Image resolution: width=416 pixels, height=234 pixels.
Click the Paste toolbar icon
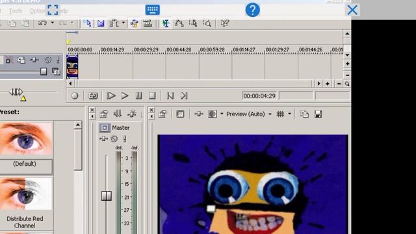click(x=25, y=23)
